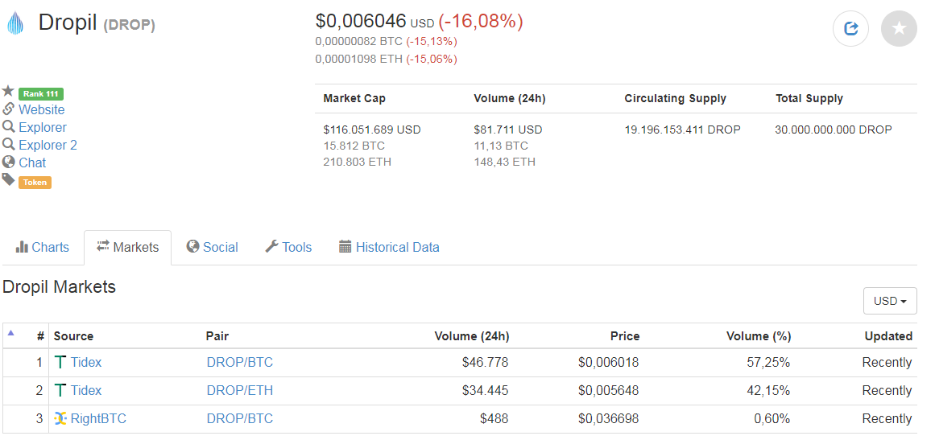This screenshot has width=935, height=440.
Task: Sort table by Updated column header
Action: click(888, 336)
